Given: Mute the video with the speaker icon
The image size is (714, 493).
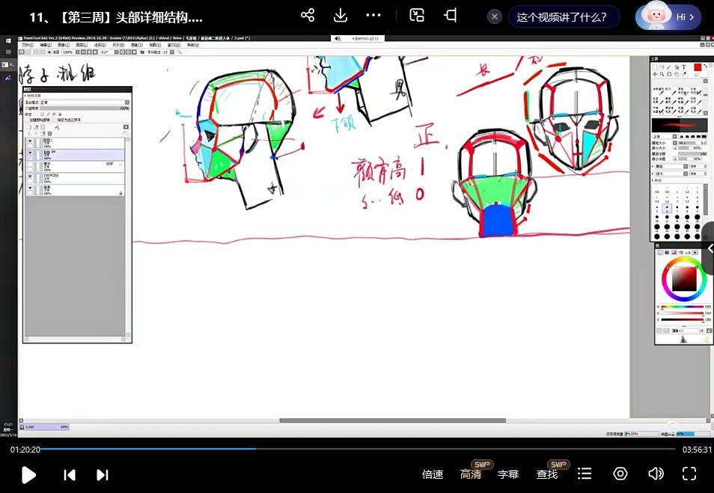Looking at the screenshot, I should pyautogui.click(x=656, y=474).
